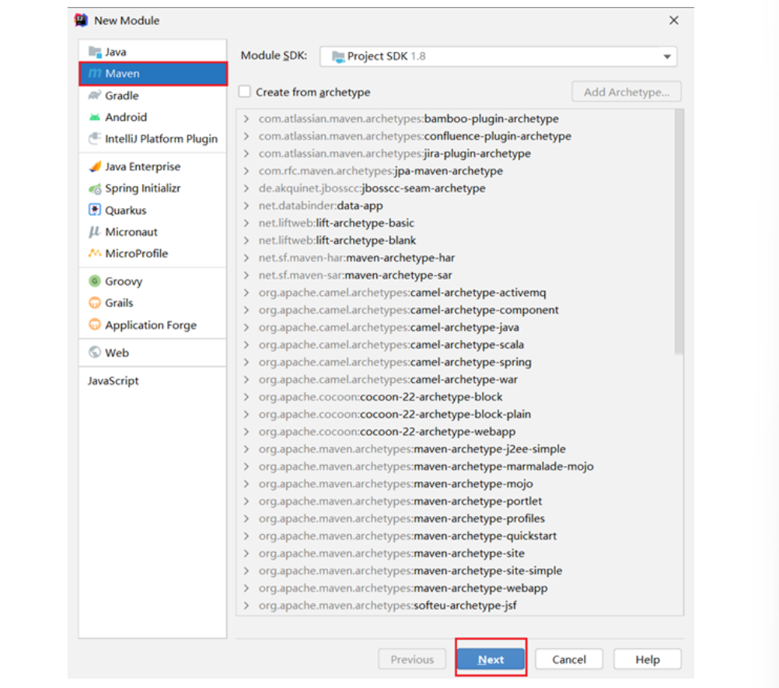
Task: Select maven-archetype-marmalade-mojo entry
Action: 426,466
